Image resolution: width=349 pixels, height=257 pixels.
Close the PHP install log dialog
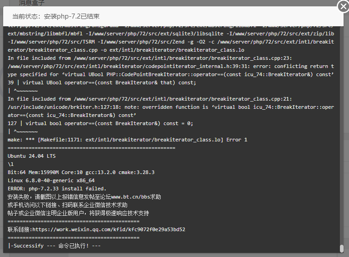click(343, 6)
